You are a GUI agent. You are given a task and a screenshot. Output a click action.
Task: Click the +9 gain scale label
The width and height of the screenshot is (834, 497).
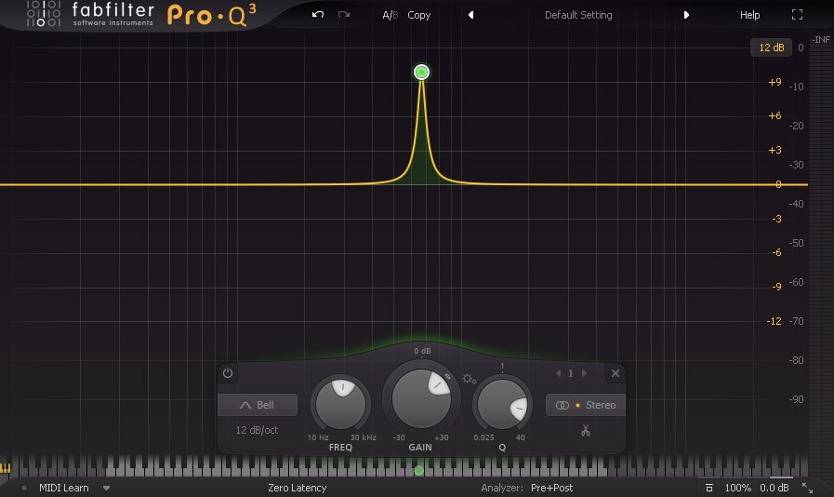point(775,82)
